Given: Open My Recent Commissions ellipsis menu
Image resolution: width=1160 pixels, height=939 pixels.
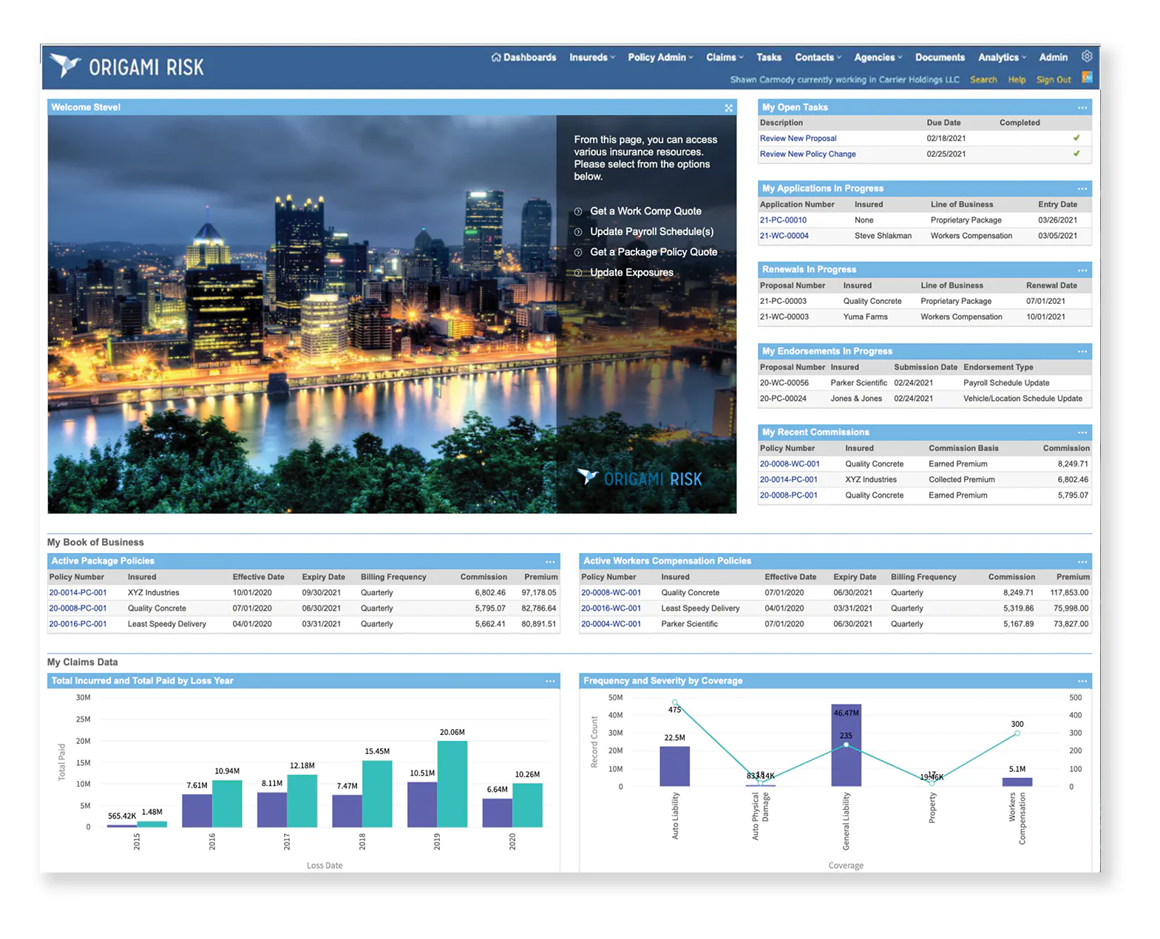Looking at the screenshot, I should [1082, 433].
